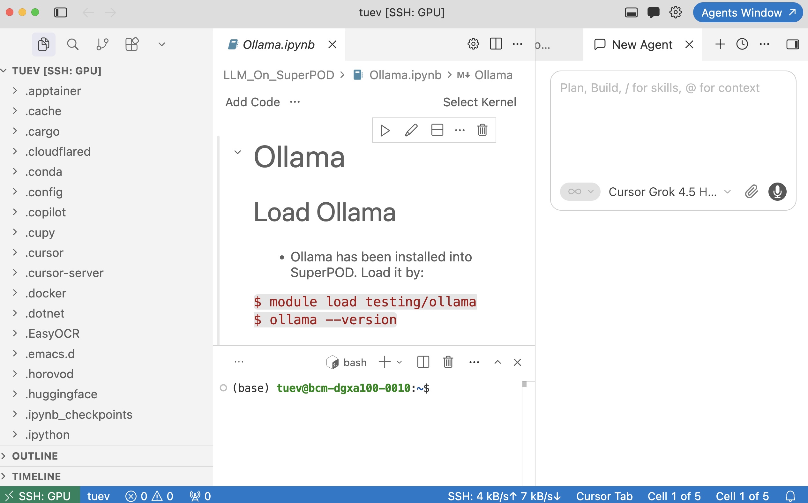Open the Source Control view icon
This screenshot has width=808, height=503.
point(102,44)
